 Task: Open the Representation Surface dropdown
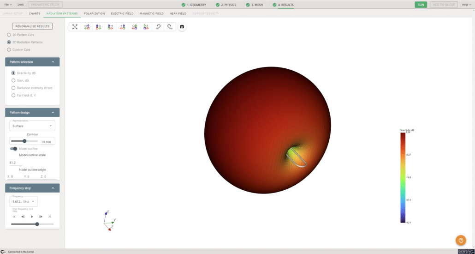32,126
